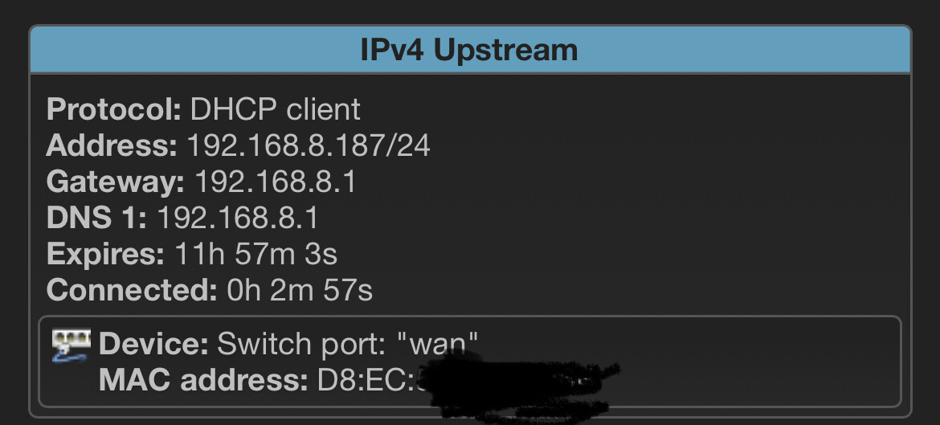
Task: Click the 0h 2m 57s uptime value
Action: coord(300,289)
